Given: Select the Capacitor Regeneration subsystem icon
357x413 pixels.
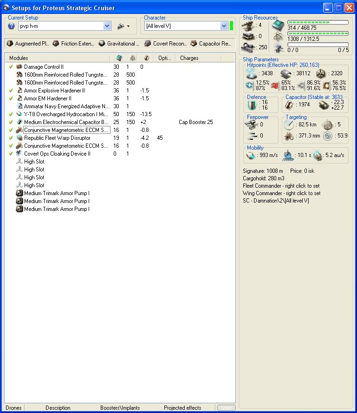Looking at the screenshot, I should point(194,44).
